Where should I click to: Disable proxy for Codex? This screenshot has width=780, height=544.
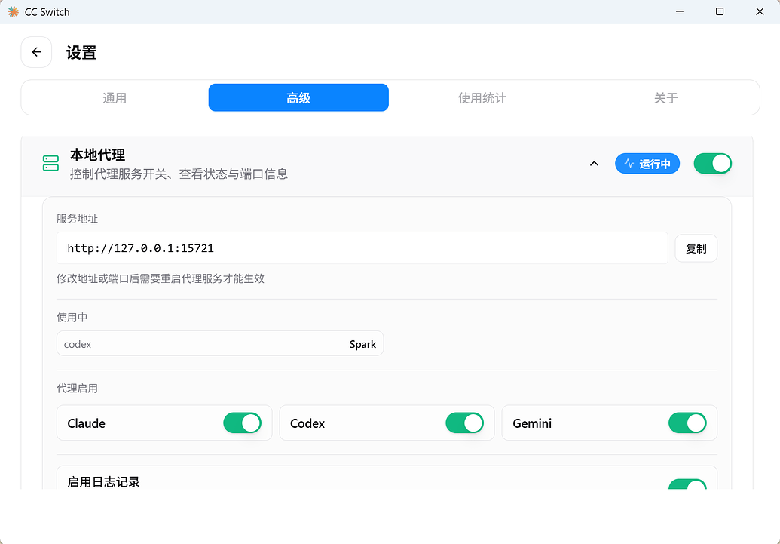[x=465, y=423]
